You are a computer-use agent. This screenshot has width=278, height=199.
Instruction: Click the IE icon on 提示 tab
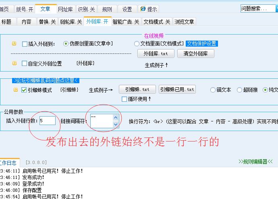click(143, 9)
